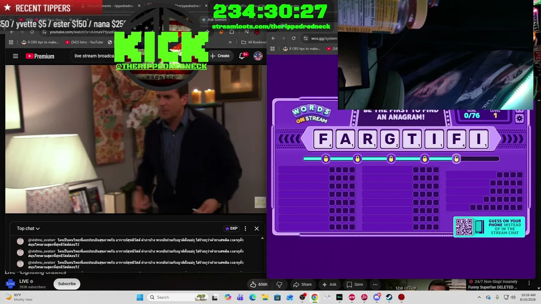Open Copilot from the taskbar

click(x=228, y=297)
